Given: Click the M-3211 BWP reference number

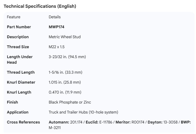Looking at the screenshot, I should pos(55,128).
